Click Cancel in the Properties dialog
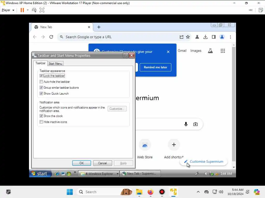 click(102, 163)
